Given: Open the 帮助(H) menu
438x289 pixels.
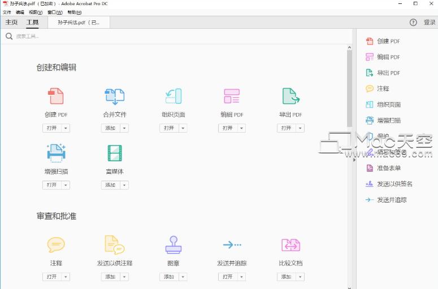Looking at the screenshot, I should [x=75, y=12].
